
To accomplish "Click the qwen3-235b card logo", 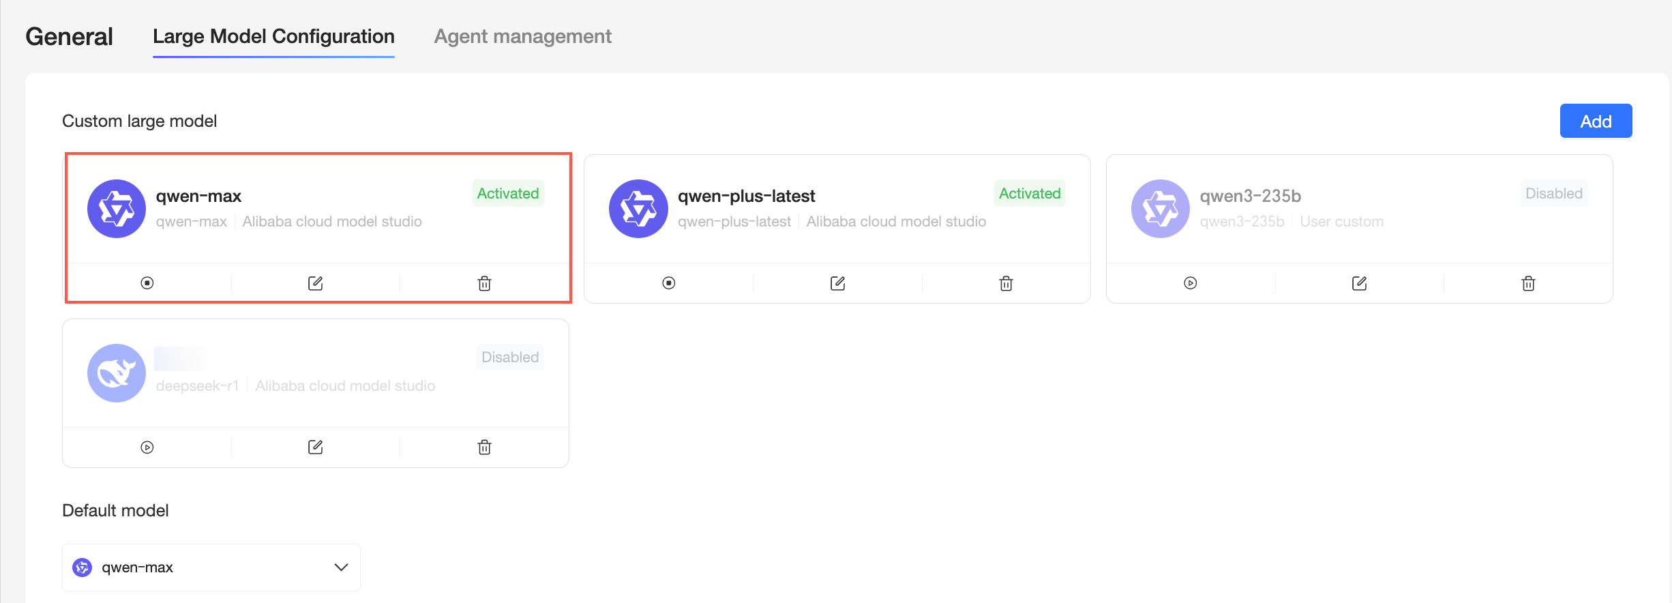I will tap(1161, 209).
